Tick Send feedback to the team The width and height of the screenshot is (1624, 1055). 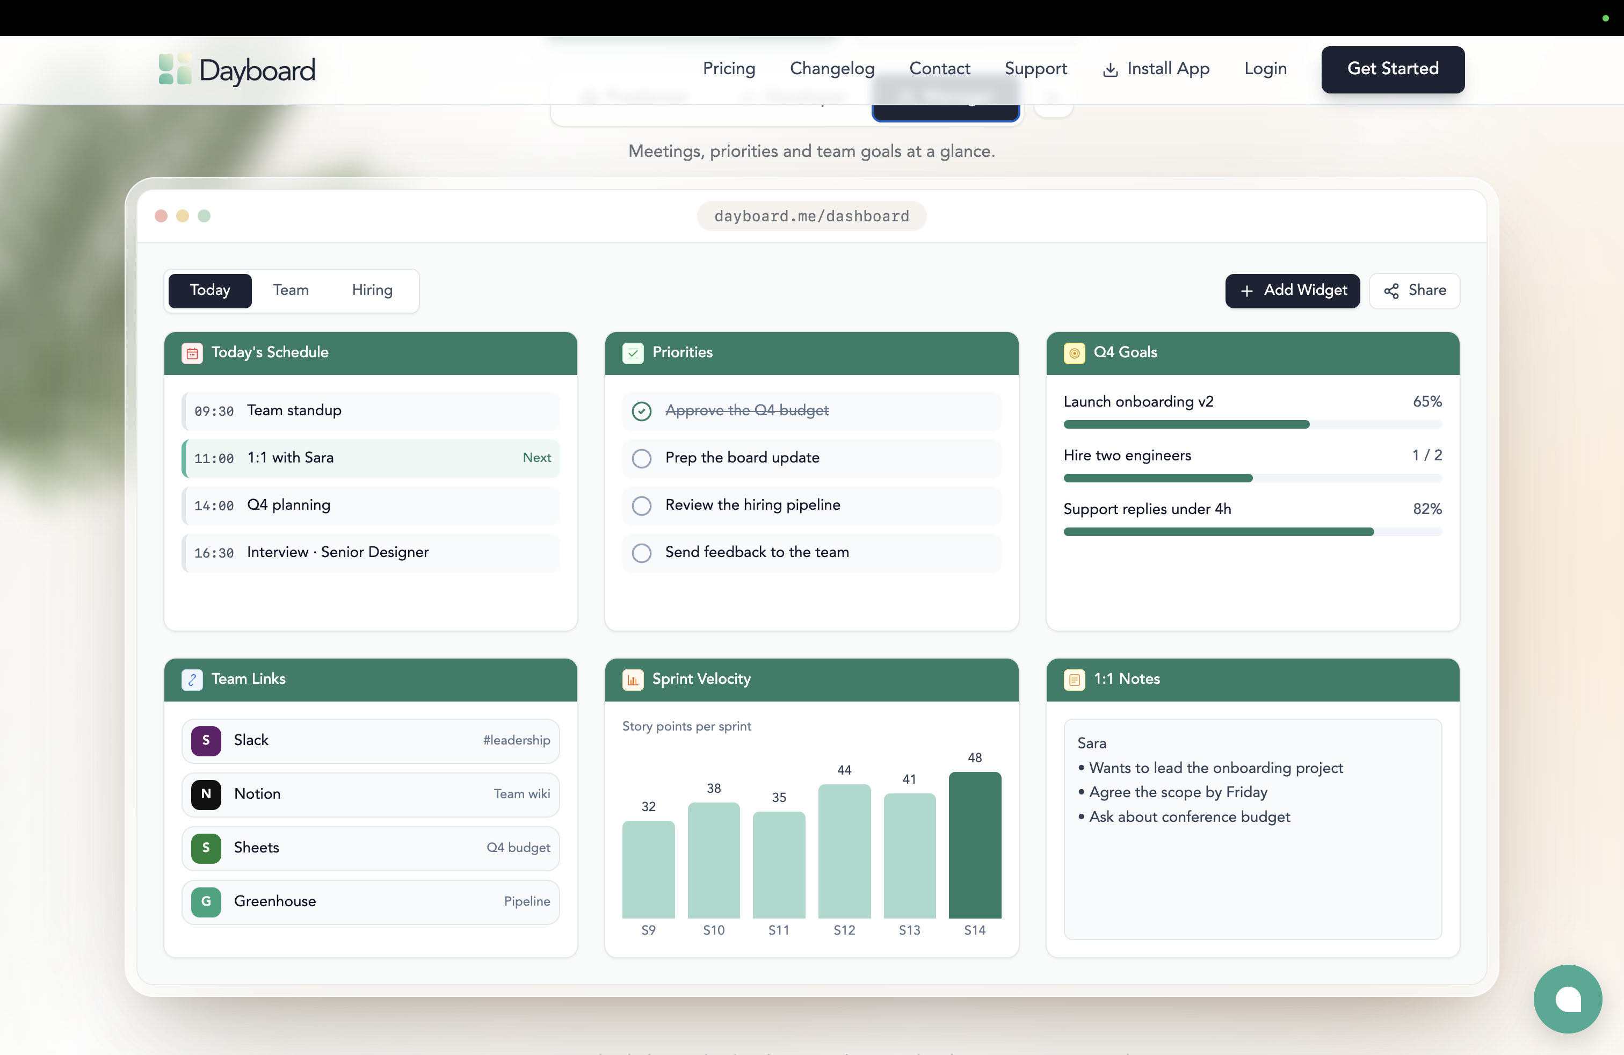641,553
